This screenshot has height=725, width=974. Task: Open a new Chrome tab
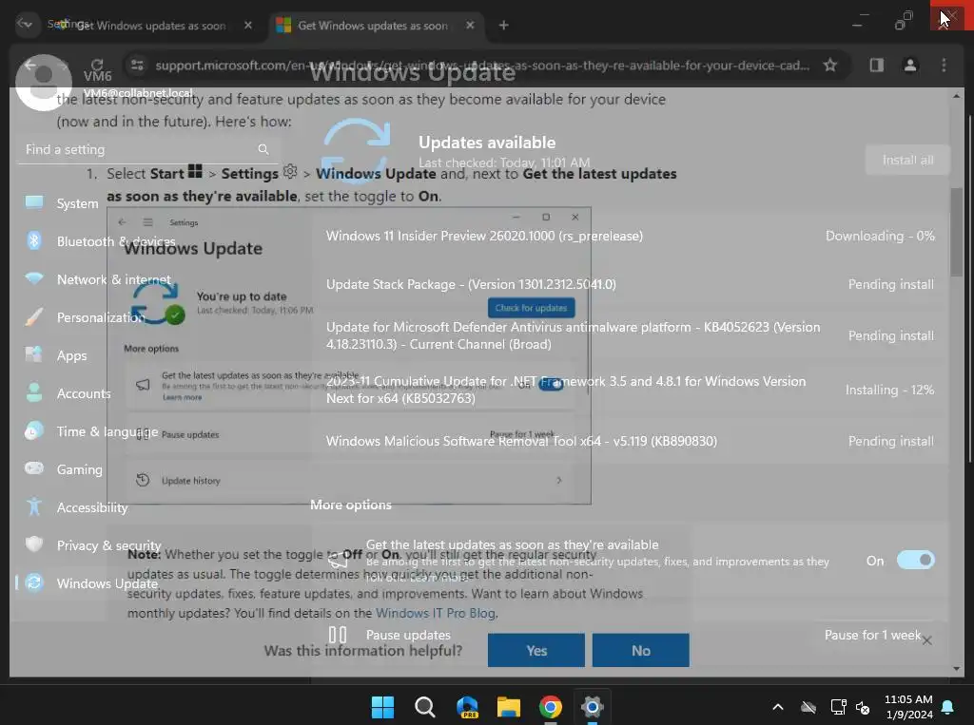tap(504, 25)
